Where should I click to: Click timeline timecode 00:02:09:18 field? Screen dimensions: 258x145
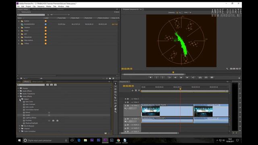click(128, 86)
